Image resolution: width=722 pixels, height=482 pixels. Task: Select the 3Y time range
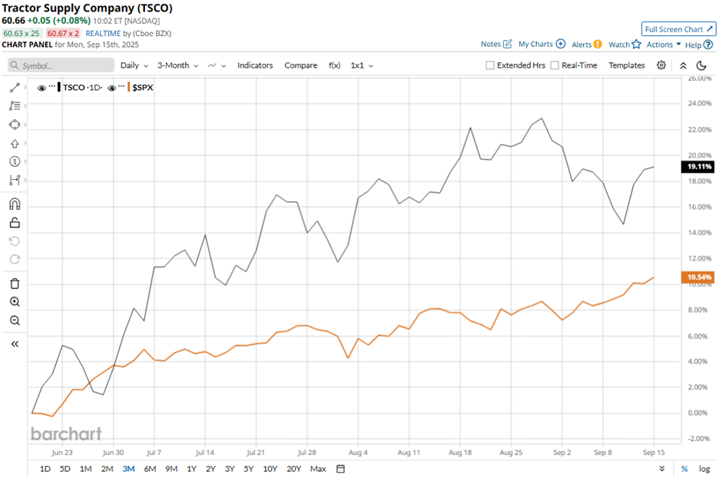point(230,469)
